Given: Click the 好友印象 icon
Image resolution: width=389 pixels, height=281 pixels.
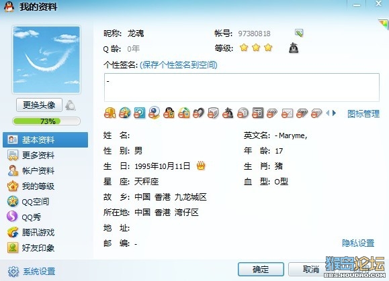Looking at the screenshot, I should point(13,247).
